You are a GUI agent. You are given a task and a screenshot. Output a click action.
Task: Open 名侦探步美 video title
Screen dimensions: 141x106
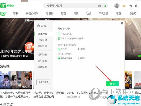tap(15, 95)
